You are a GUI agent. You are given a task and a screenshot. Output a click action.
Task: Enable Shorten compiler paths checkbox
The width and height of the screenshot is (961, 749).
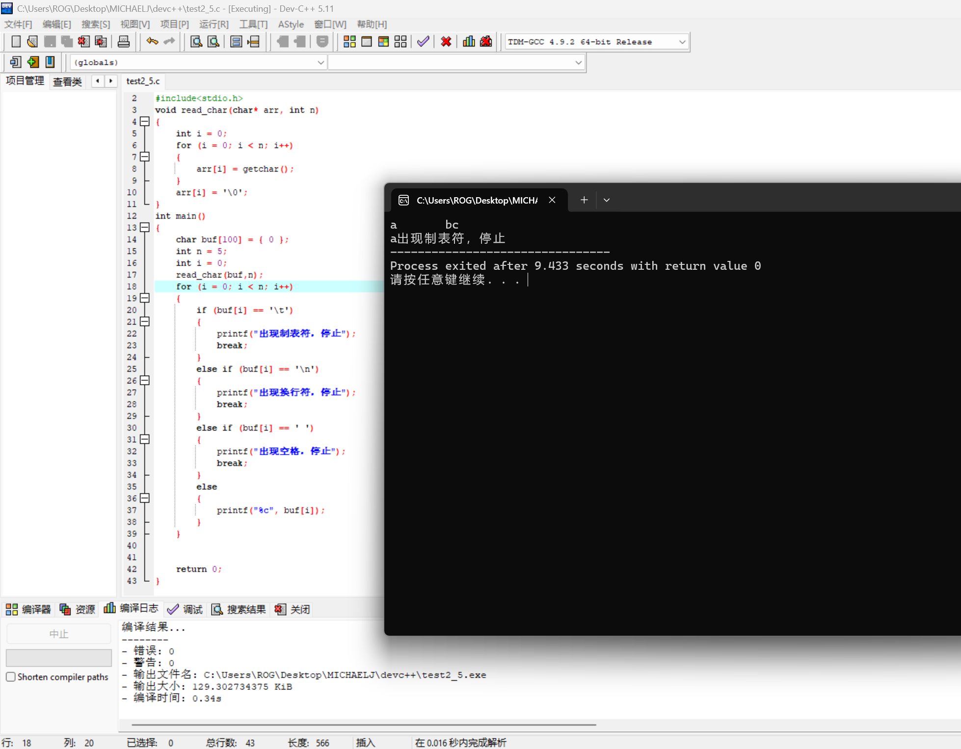(x=11, y=677)
